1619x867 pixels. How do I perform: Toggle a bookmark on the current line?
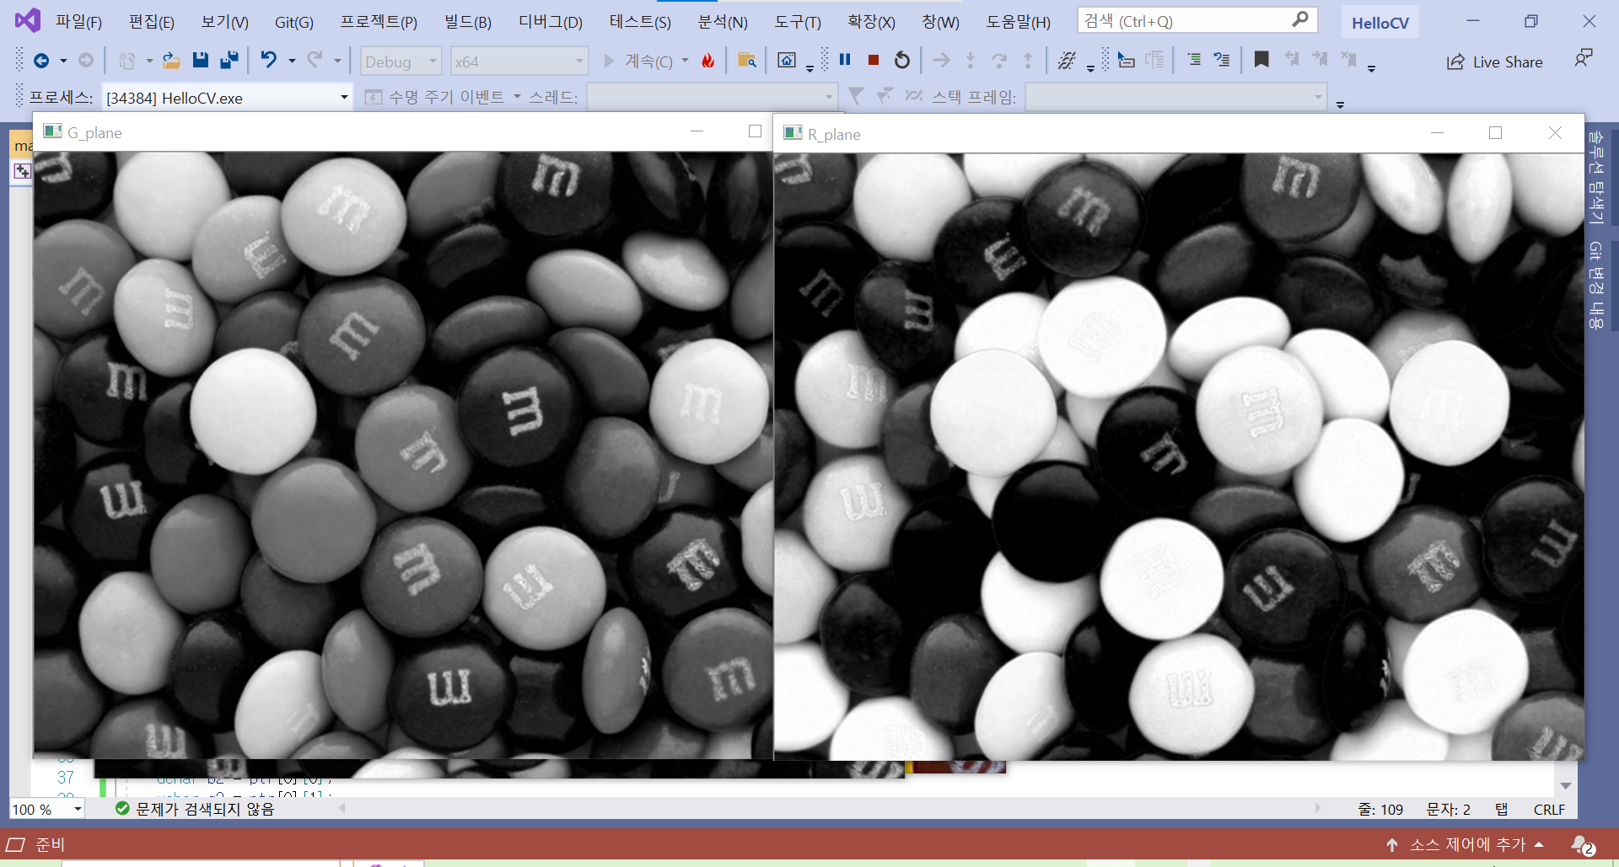click(1261, 60)
